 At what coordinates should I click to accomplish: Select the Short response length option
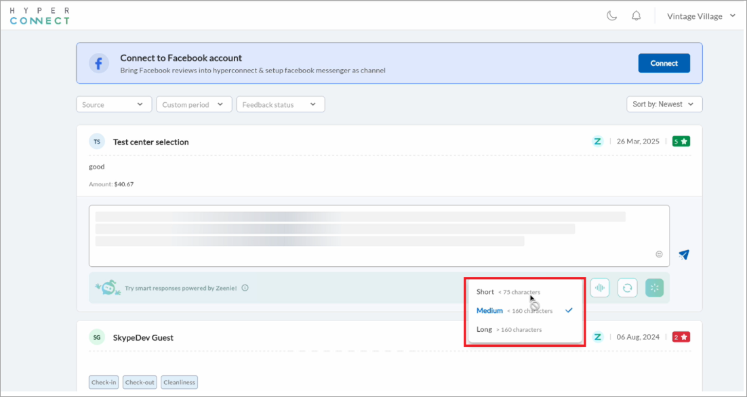(x=525, y=292)
